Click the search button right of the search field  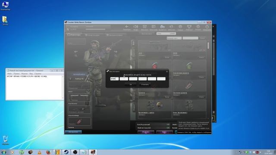(202, 38)
